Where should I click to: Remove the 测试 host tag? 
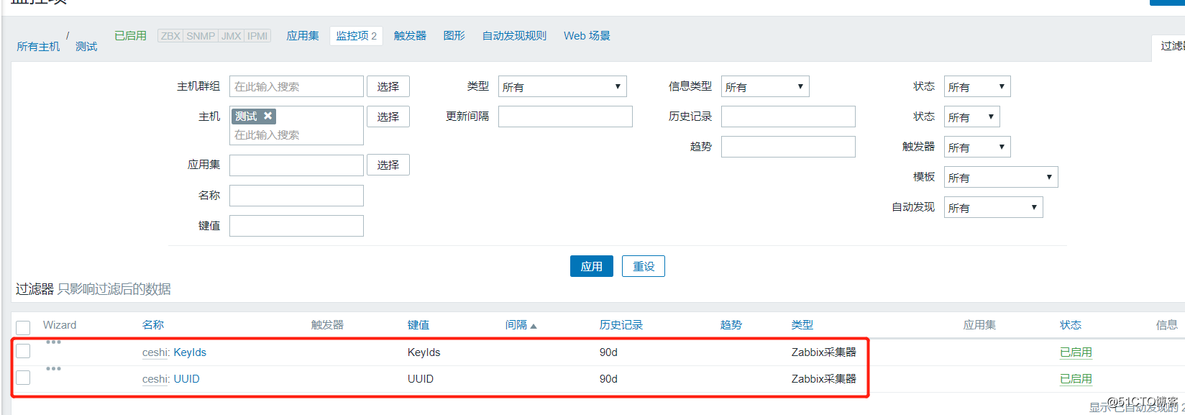[x=267, y=116]
